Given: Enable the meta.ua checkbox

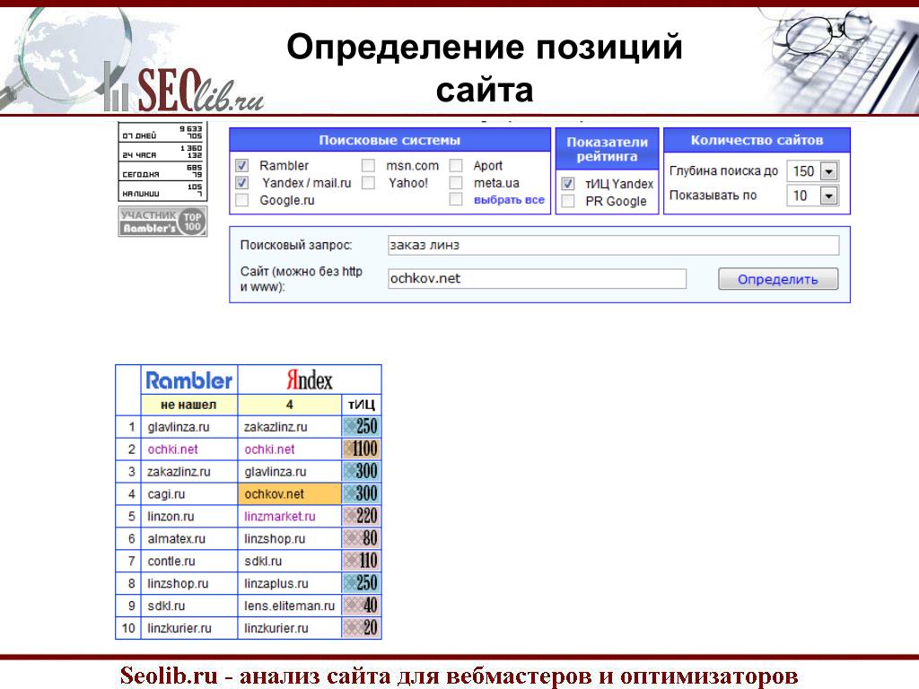Looking at the screenshot, I should pos(456,183).
